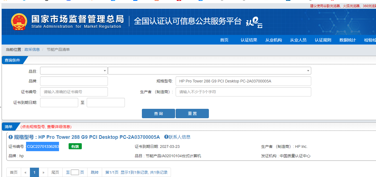The width and height of the screenshot is (376, 177).
Task: Click the 查询 search button
Action: [158, 114]
